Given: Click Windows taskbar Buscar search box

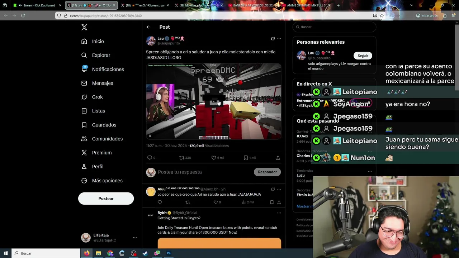Looking at the screenshot, I should pos(46,253).
